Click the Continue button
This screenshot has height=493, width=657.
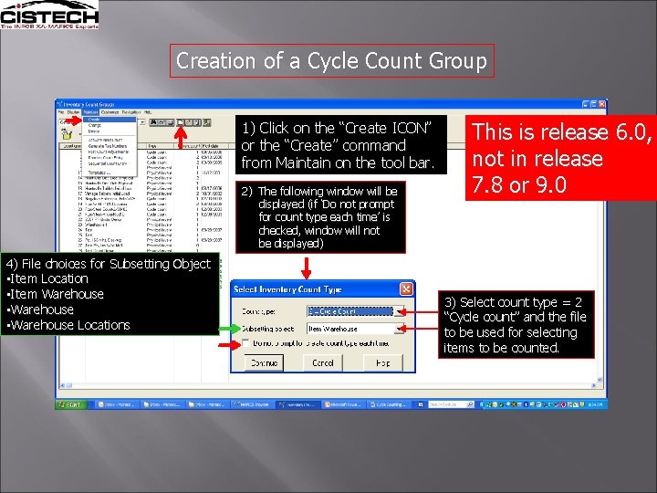(x=264, y=362)
